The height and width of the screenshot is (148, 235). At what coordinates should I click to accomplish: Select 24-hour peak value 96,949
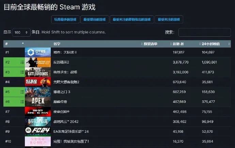(x=207, y=122)
